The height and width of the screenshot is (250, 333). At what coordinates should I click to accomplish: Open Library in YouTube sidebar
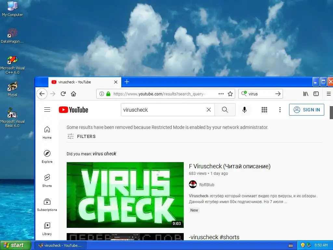coord(47,229)
